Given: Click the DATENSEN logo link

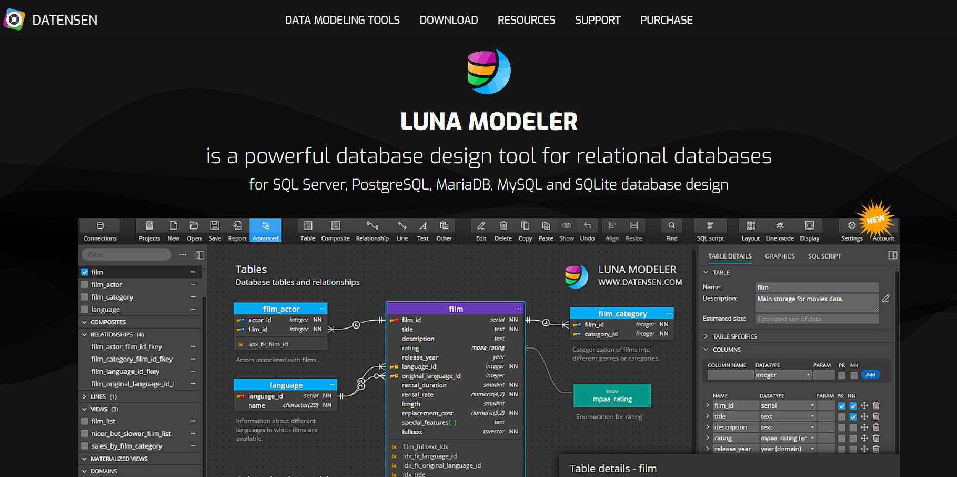Looking at the screenshot, I should coord(51,20).
